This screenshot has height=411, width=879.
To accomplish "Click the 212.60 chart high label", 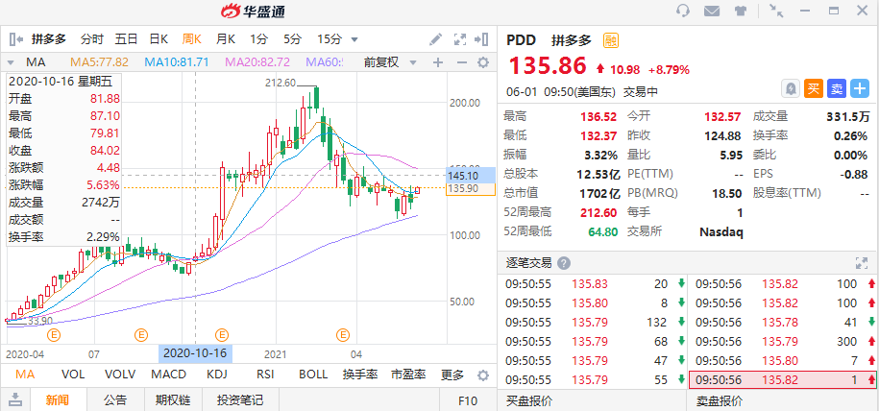I will pos(281,83).
